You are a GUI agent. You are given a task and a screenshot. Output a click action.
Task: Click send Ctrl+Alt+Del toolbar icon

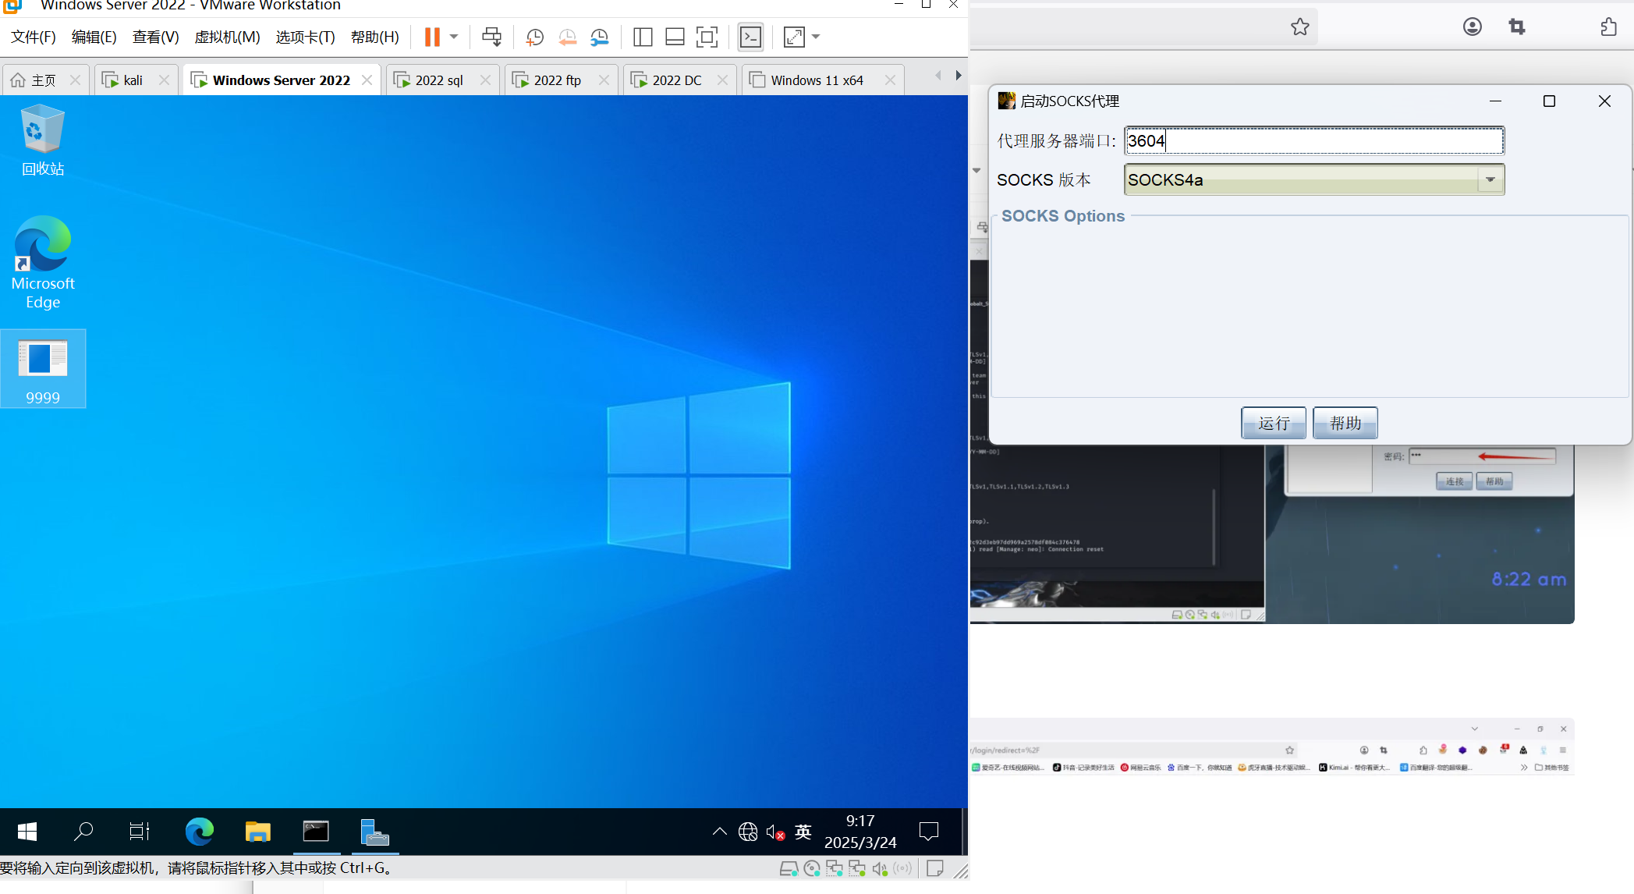(491, 37)
